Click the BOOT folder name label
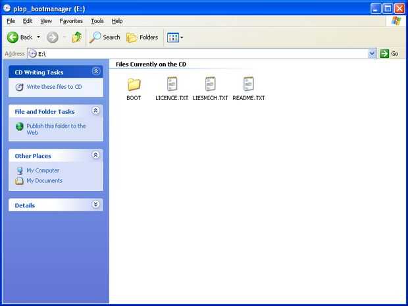Screen dimensions: 408x306 pos(134,98)
